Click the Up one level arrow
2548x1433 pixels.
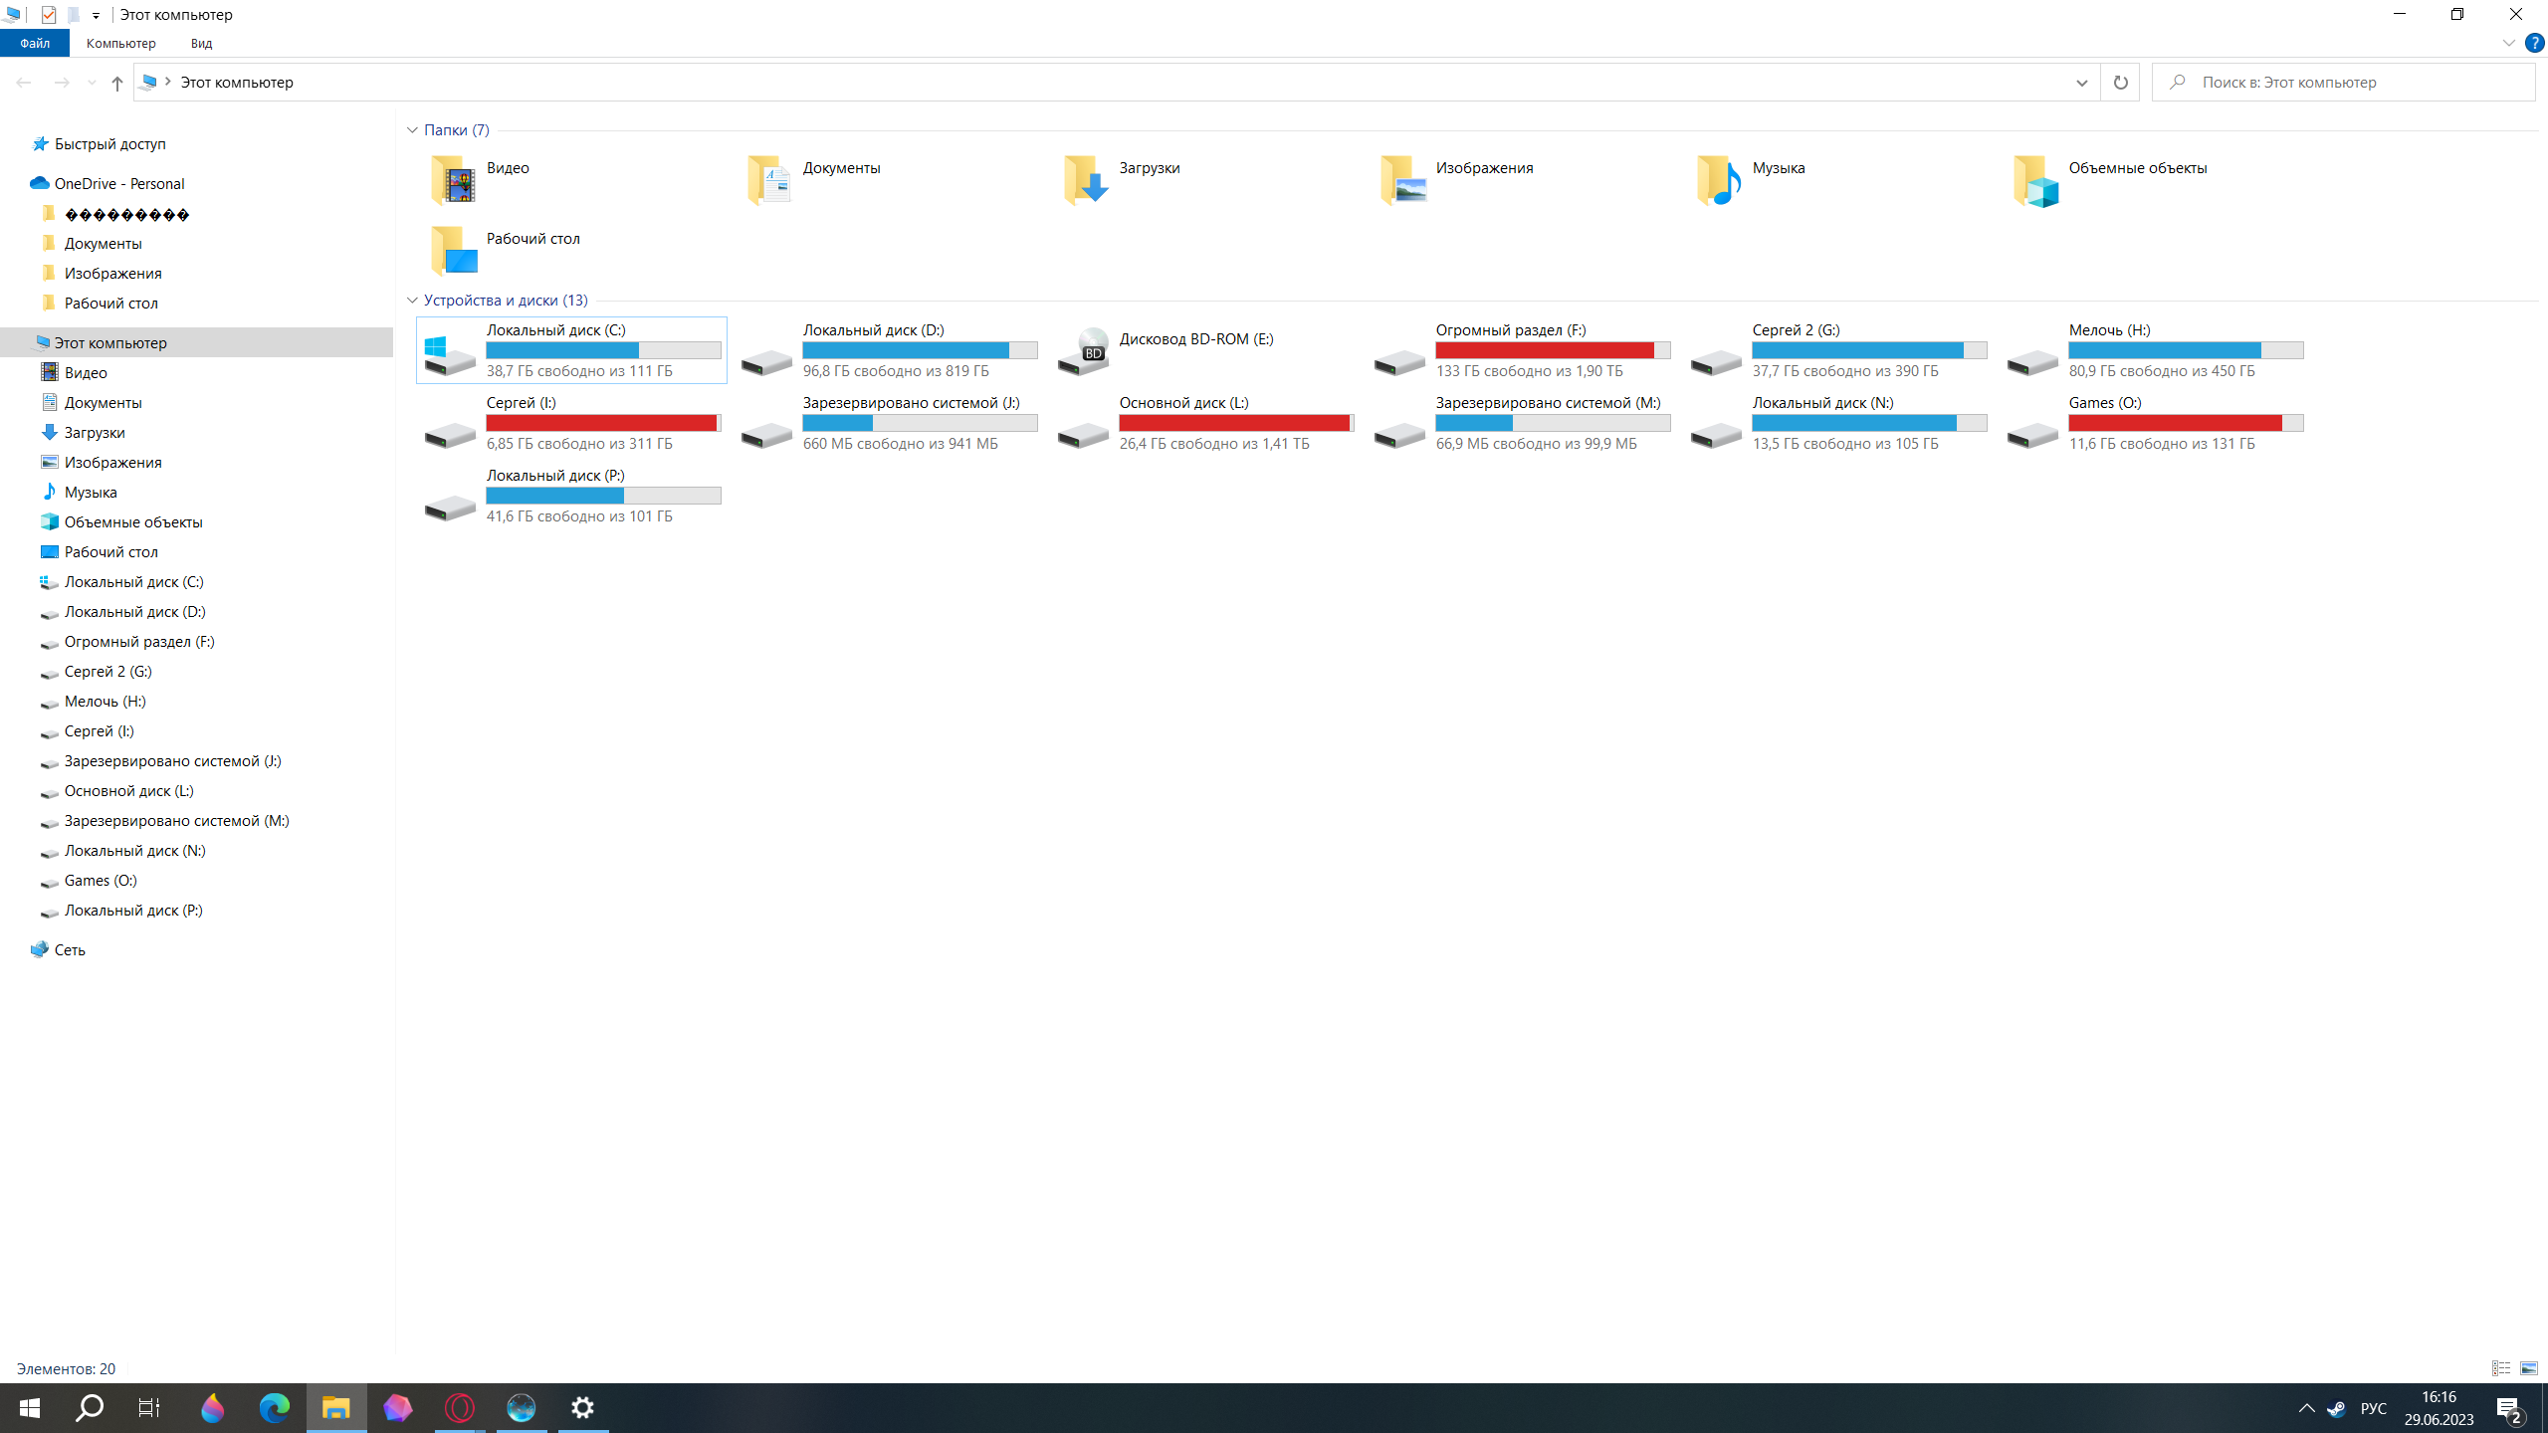pos(116,83)
